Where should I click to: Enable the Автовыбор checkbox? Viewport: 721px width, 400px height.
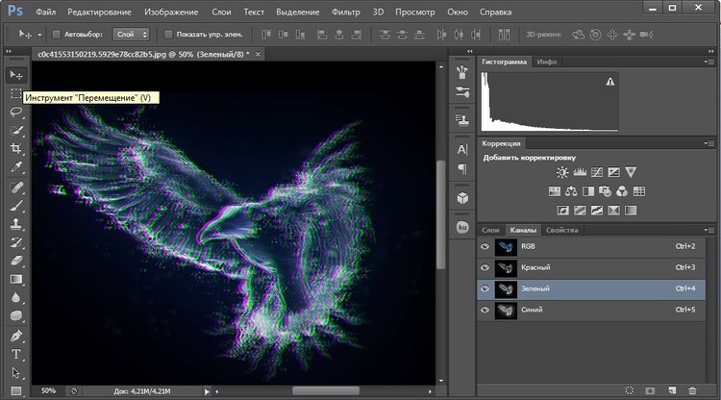point(56,34)
